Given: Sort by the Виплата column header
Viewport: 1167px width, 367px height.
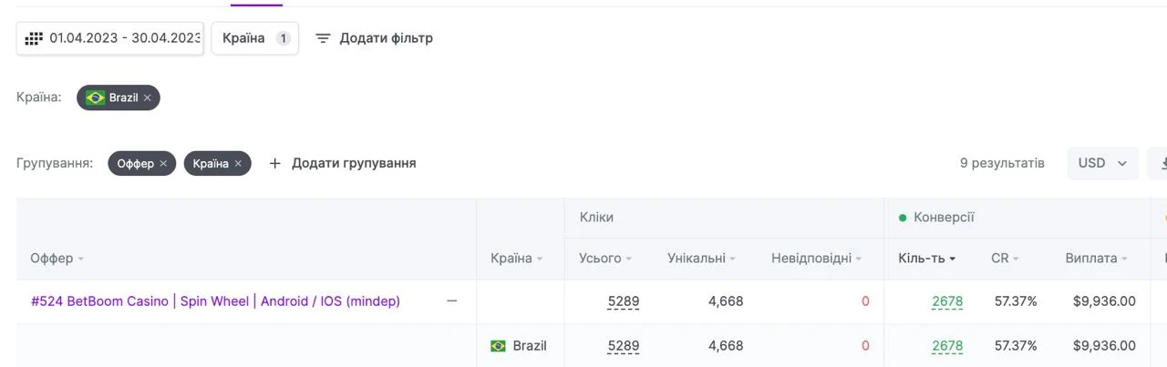Looking at the screenshot, I should pos(1096,259).
